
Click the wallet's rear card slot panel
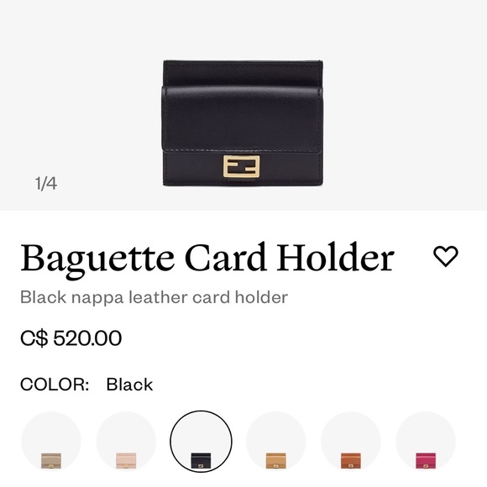click(243, 73)
